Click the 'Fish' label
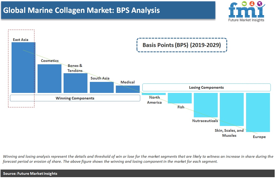The height and width of the screenshot is (179, 276). 181,107
